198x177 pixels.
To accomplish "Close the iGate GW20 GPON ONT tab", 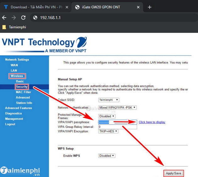I will [138, 7].
